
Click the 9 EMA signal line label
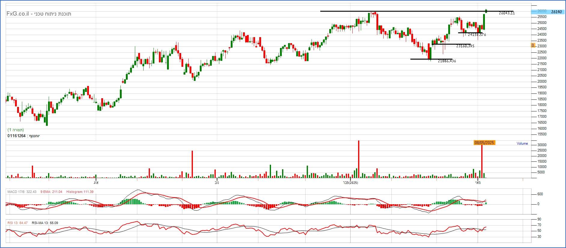point(51,192)
